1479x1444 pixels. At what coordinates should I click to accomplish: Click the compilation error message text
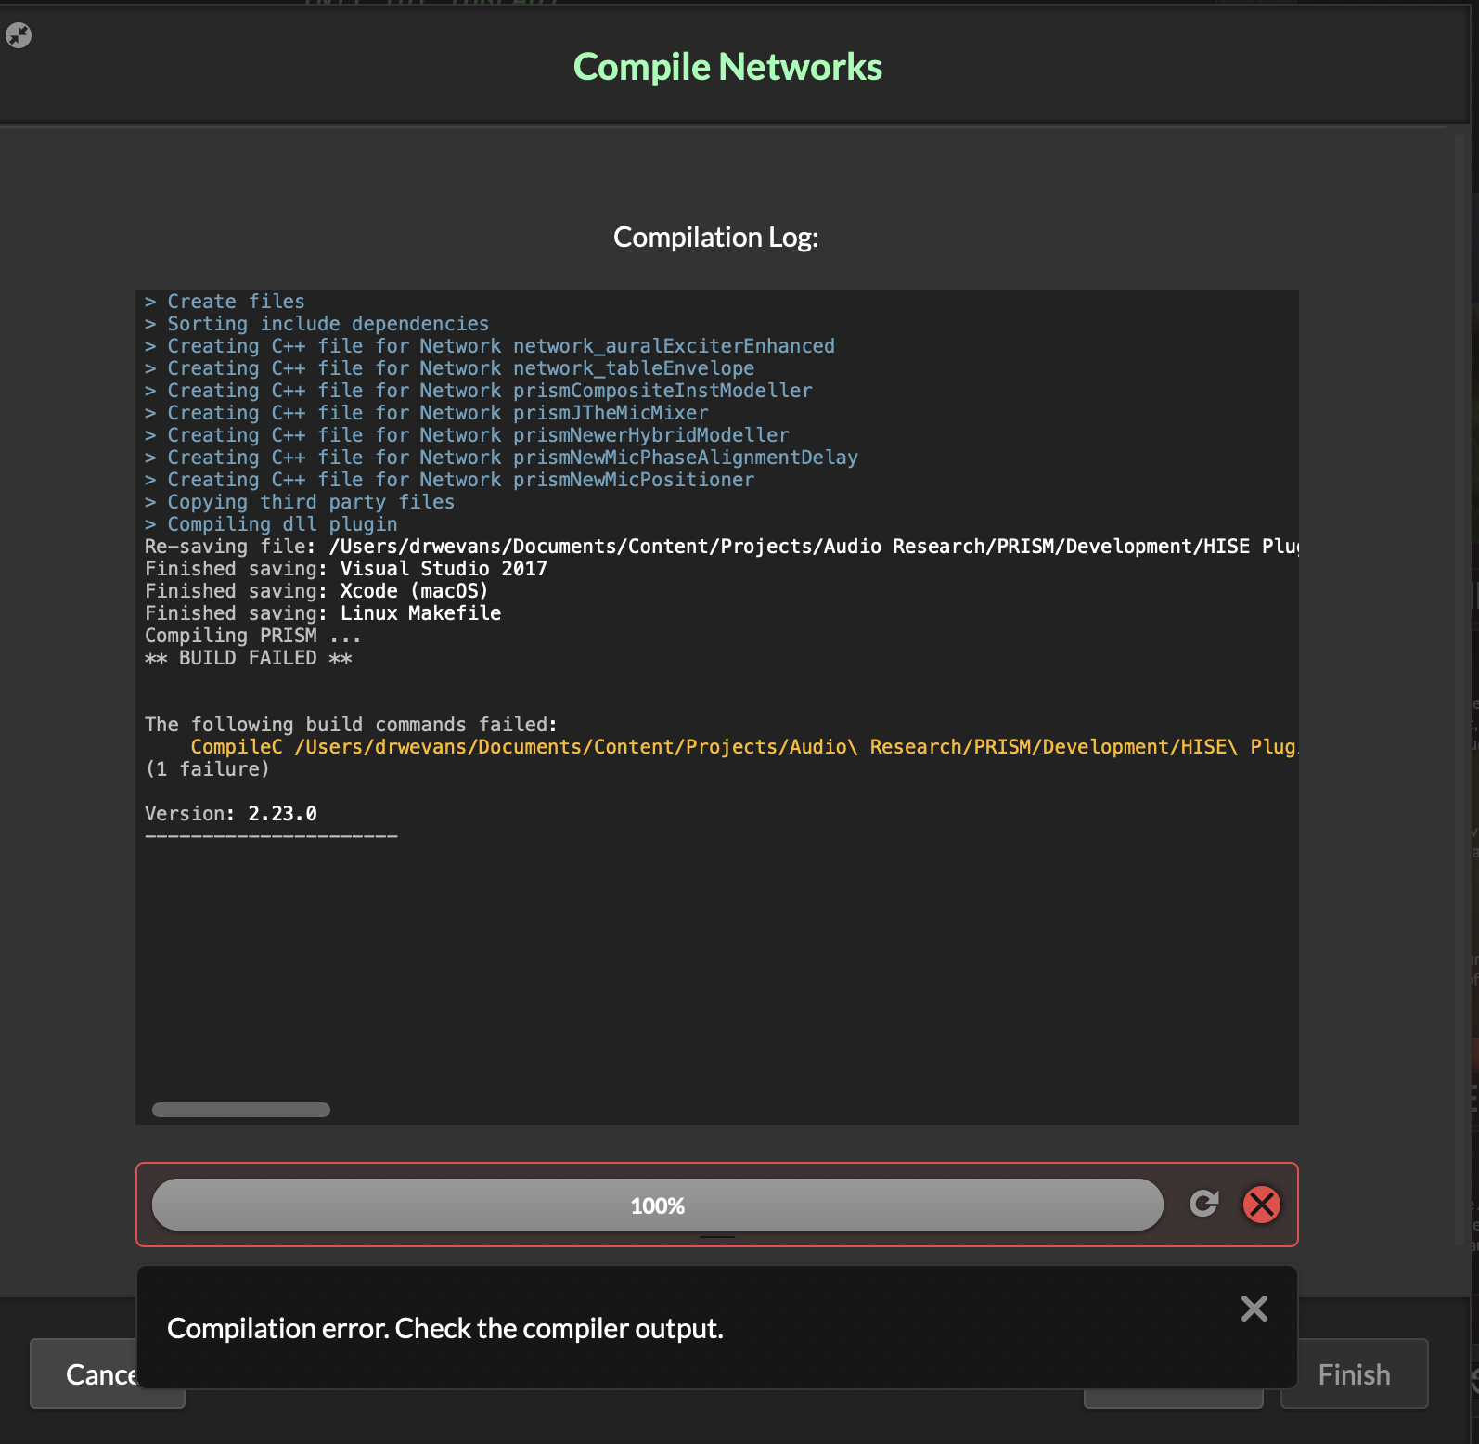[x=445, y=1328]
